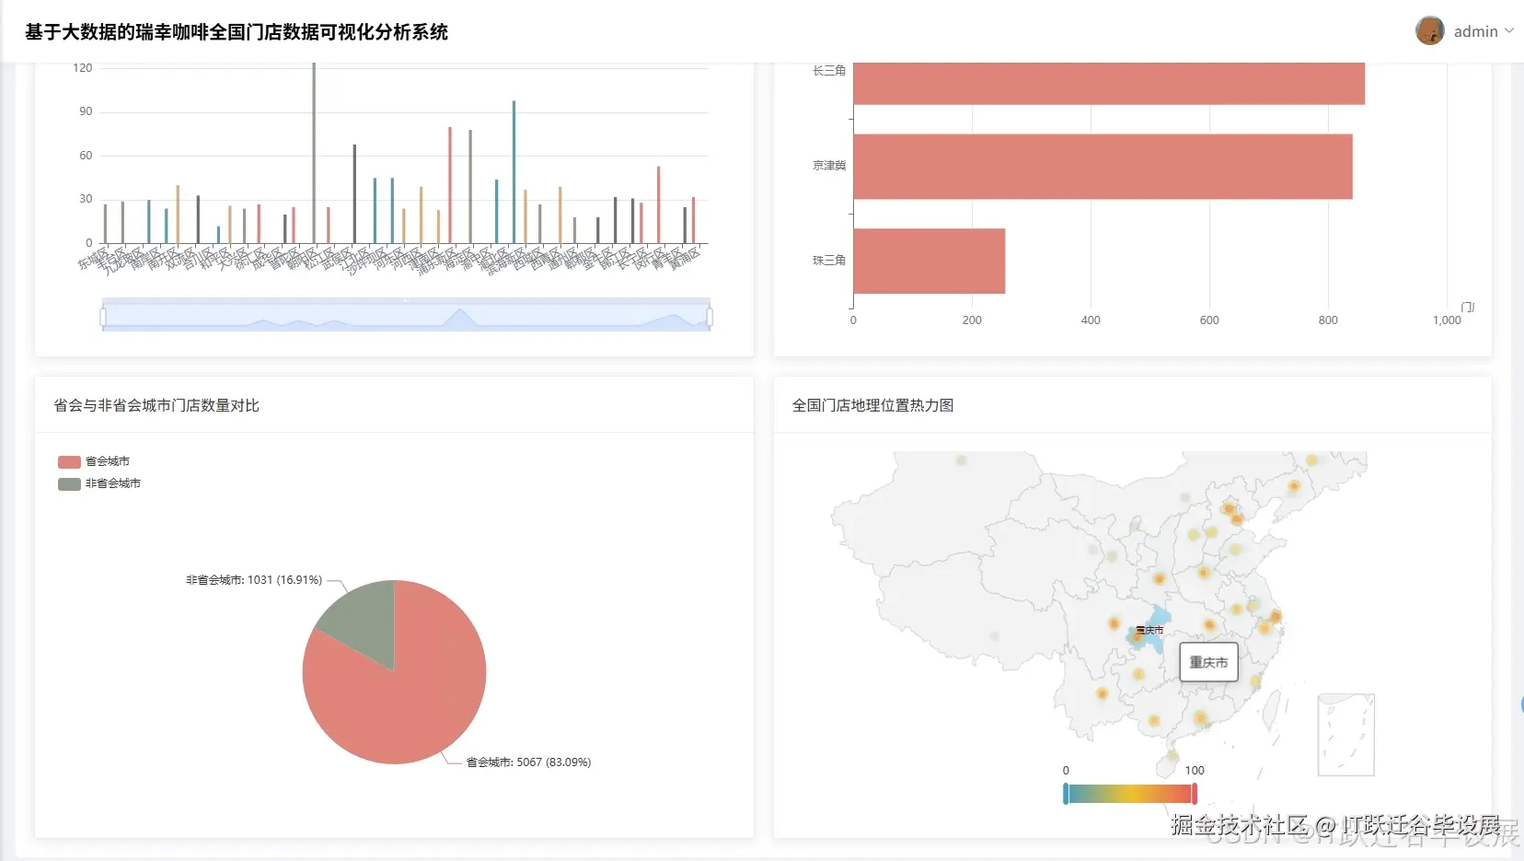
Task: Click the tallest bar in the district bar chart
Action: point(314,153)
